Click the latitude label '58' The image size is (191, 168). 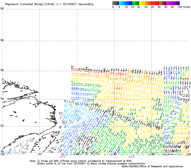click(2, 40)
